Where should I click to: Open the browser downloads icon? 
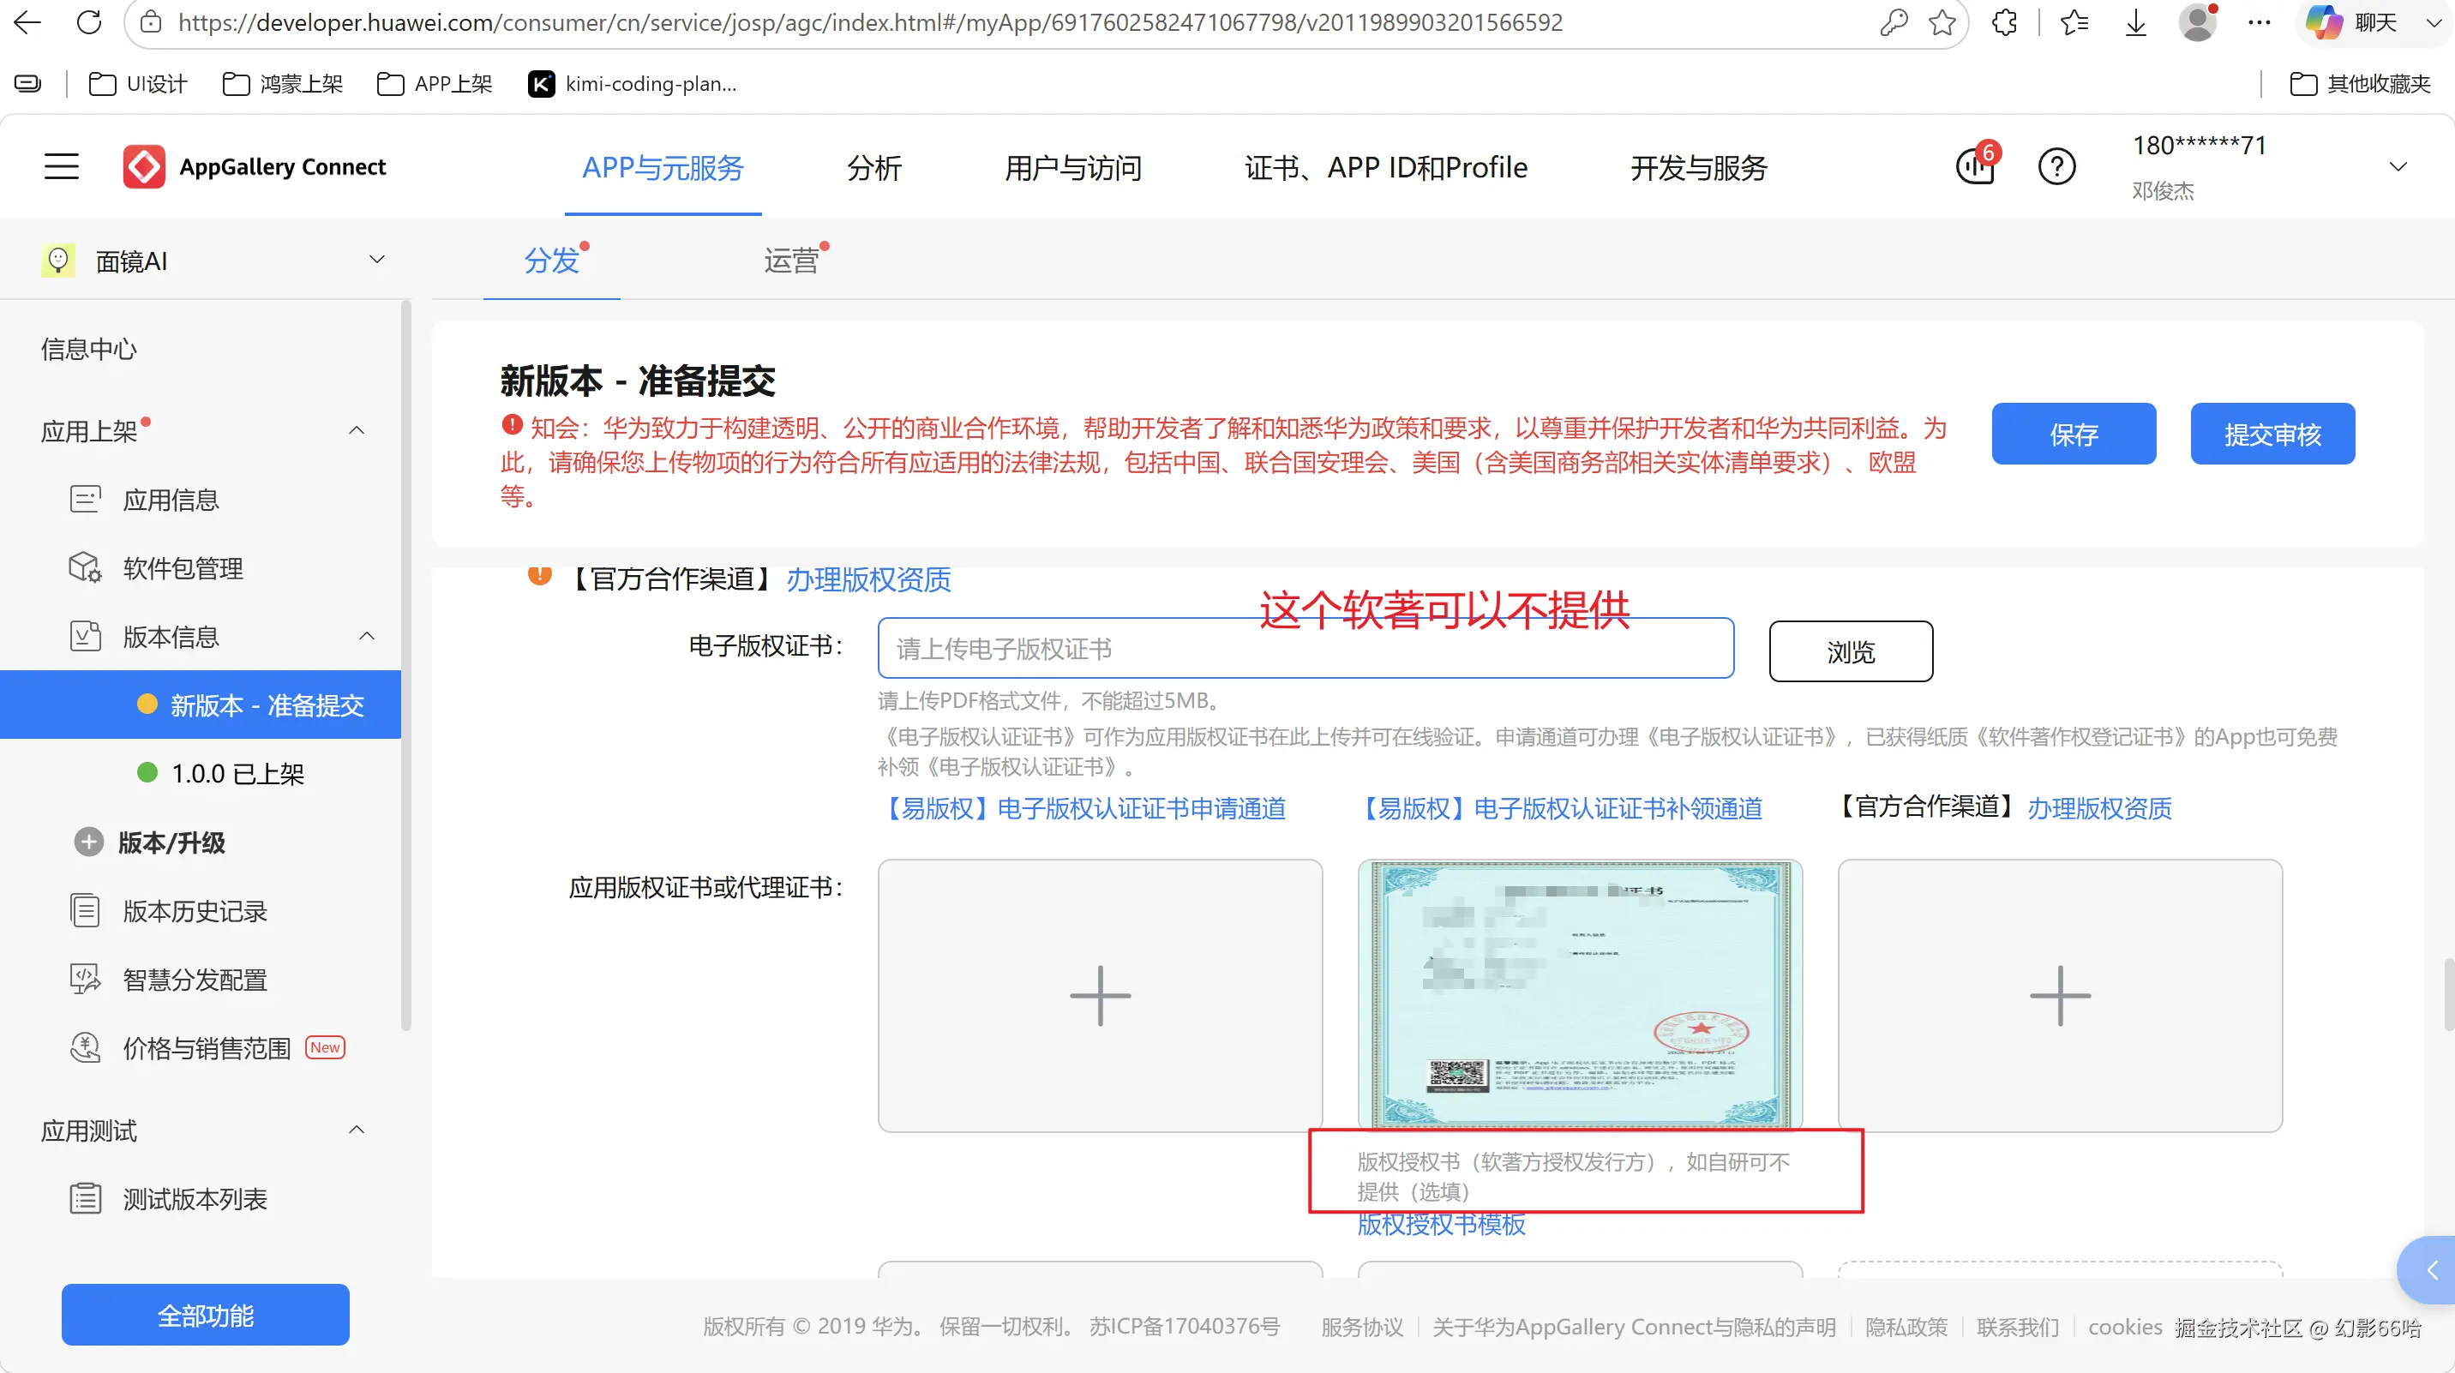2136,22
